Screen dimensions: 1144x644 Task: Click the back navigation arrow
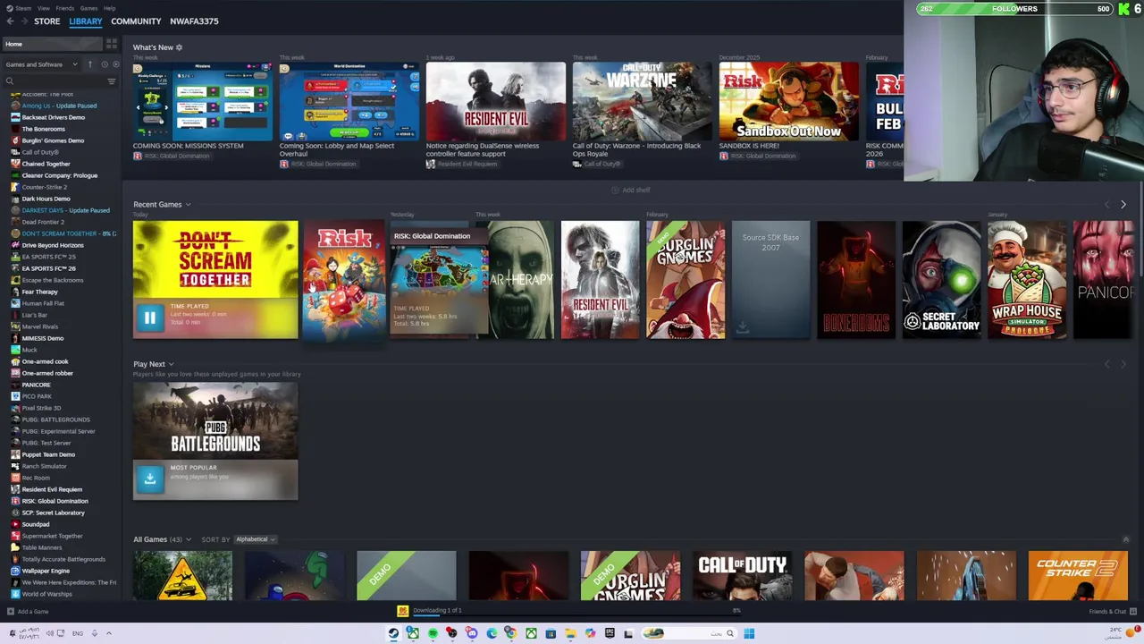(x=10, y=21)
